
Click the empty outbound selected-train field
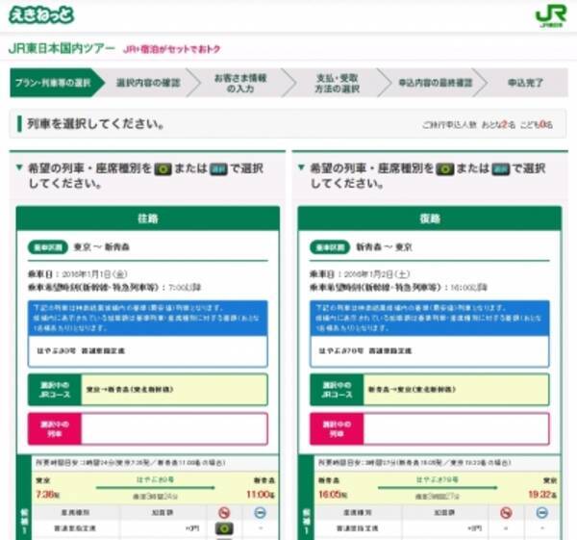[174, 428]
